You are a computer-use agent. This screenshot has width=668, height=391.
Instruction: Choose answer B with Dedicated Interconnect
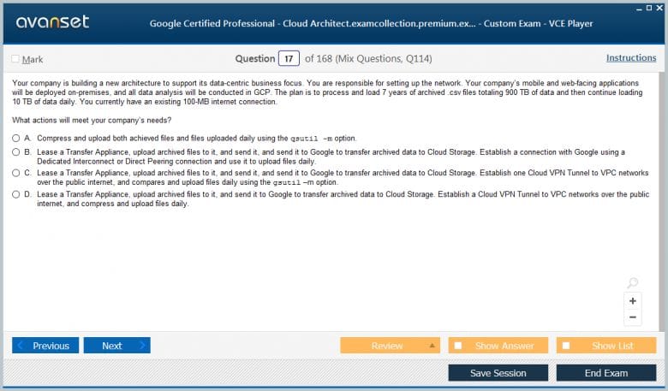15,151
